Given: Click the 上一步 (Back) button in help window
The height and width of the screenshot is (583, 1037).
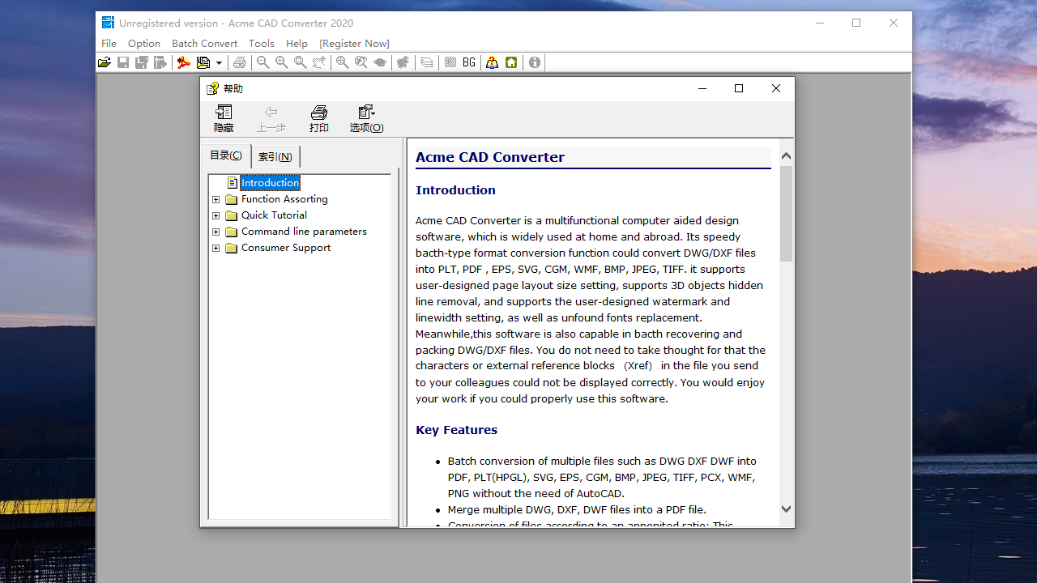Looking at the screenshot, I should tap(271, 118).
